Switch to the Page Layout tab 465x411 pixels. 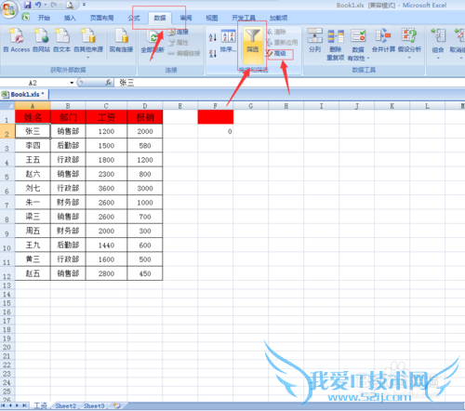click(101, 18)
